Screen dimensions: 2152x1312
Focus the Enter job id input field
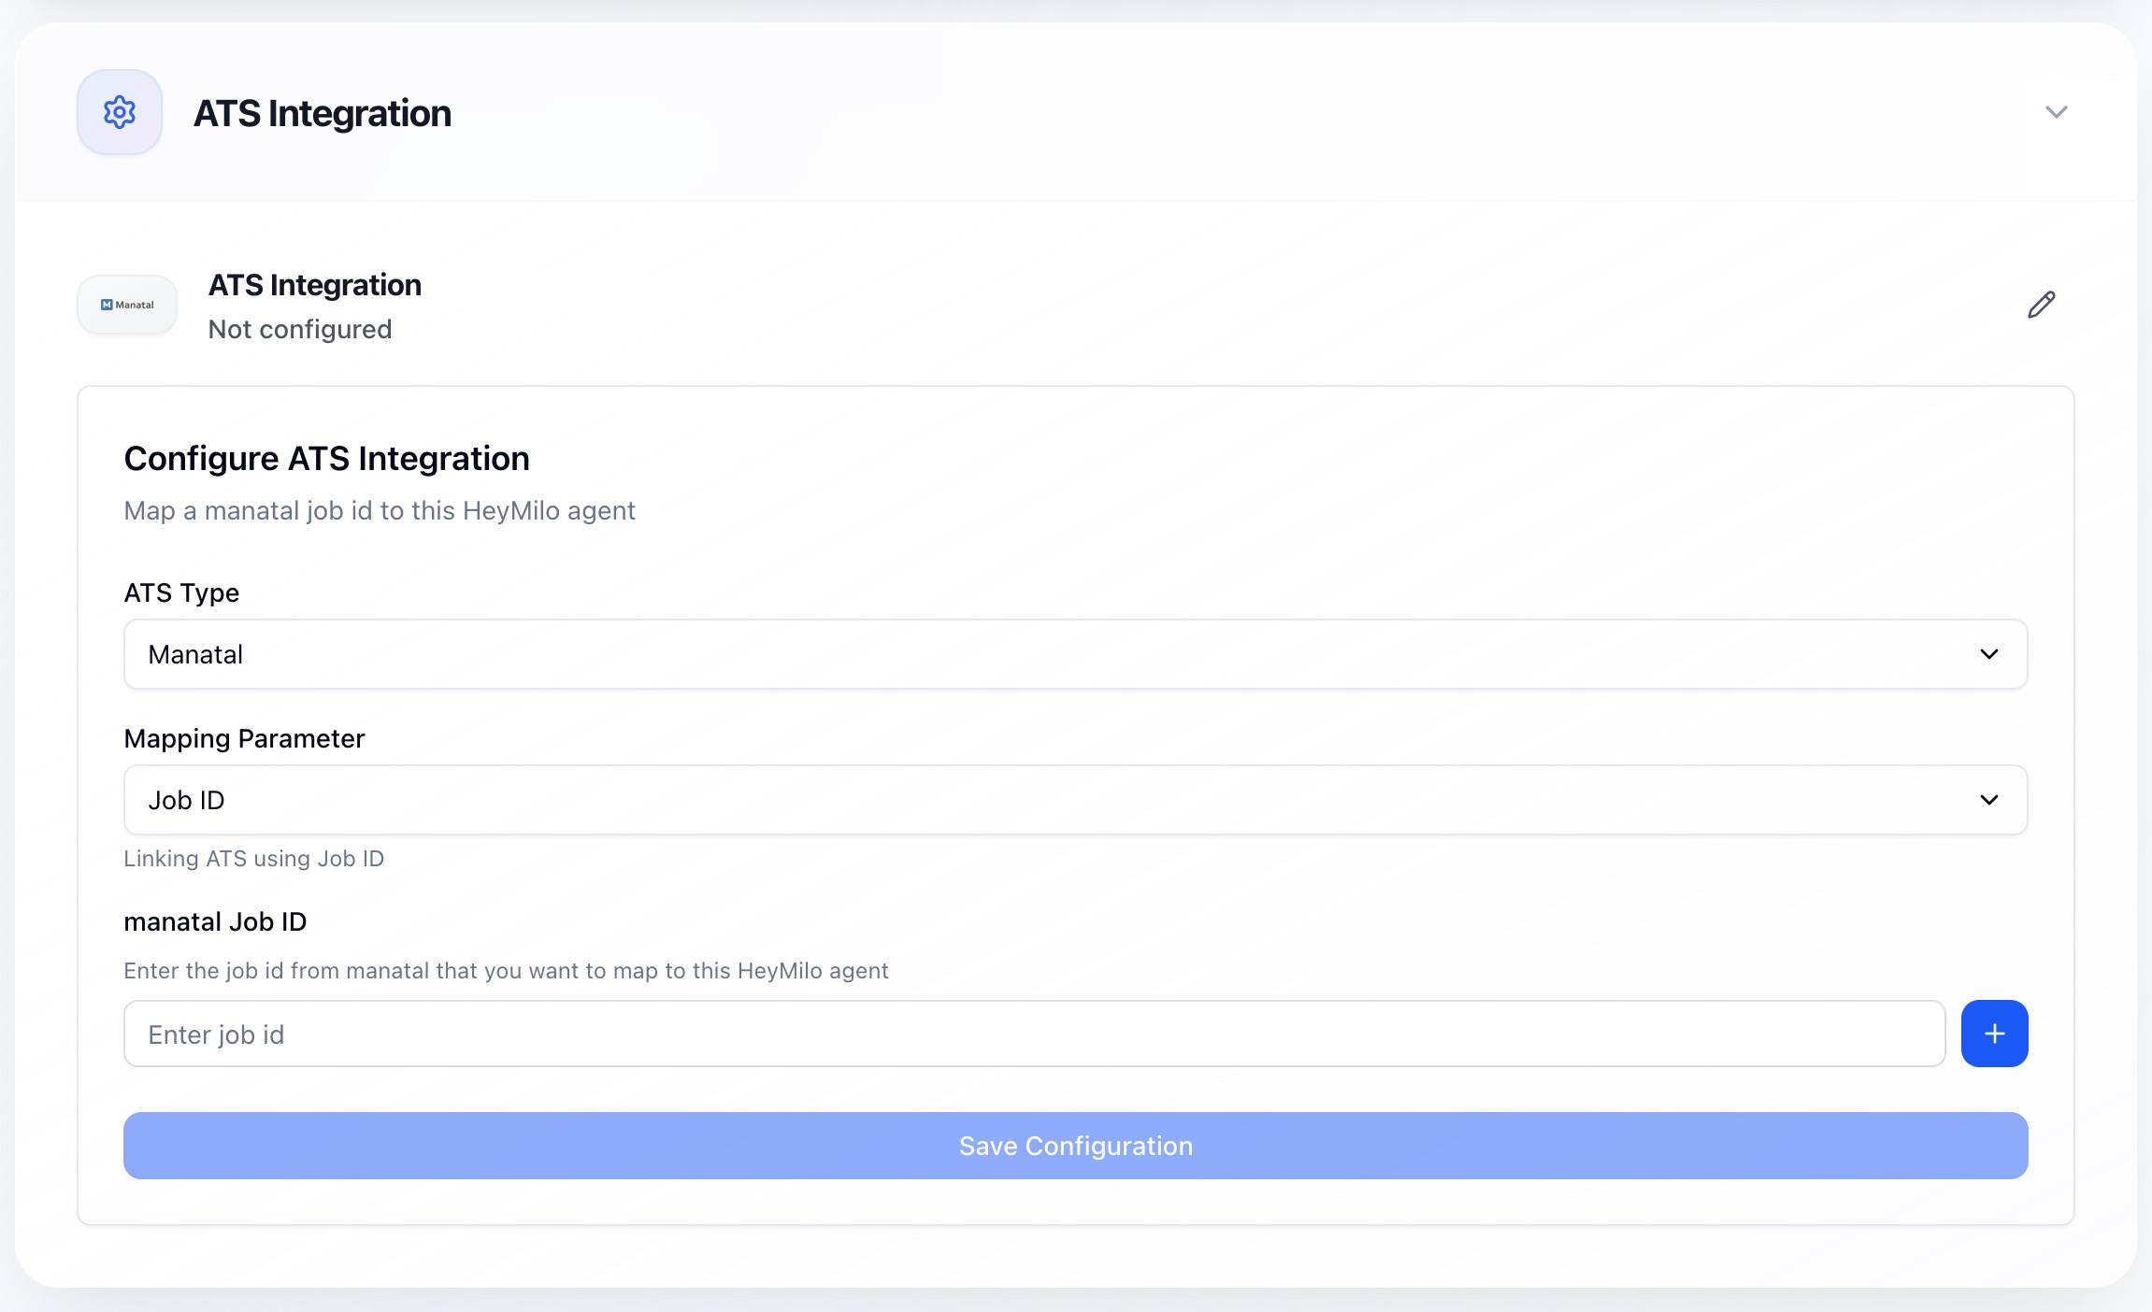tap(1034, 1034)
